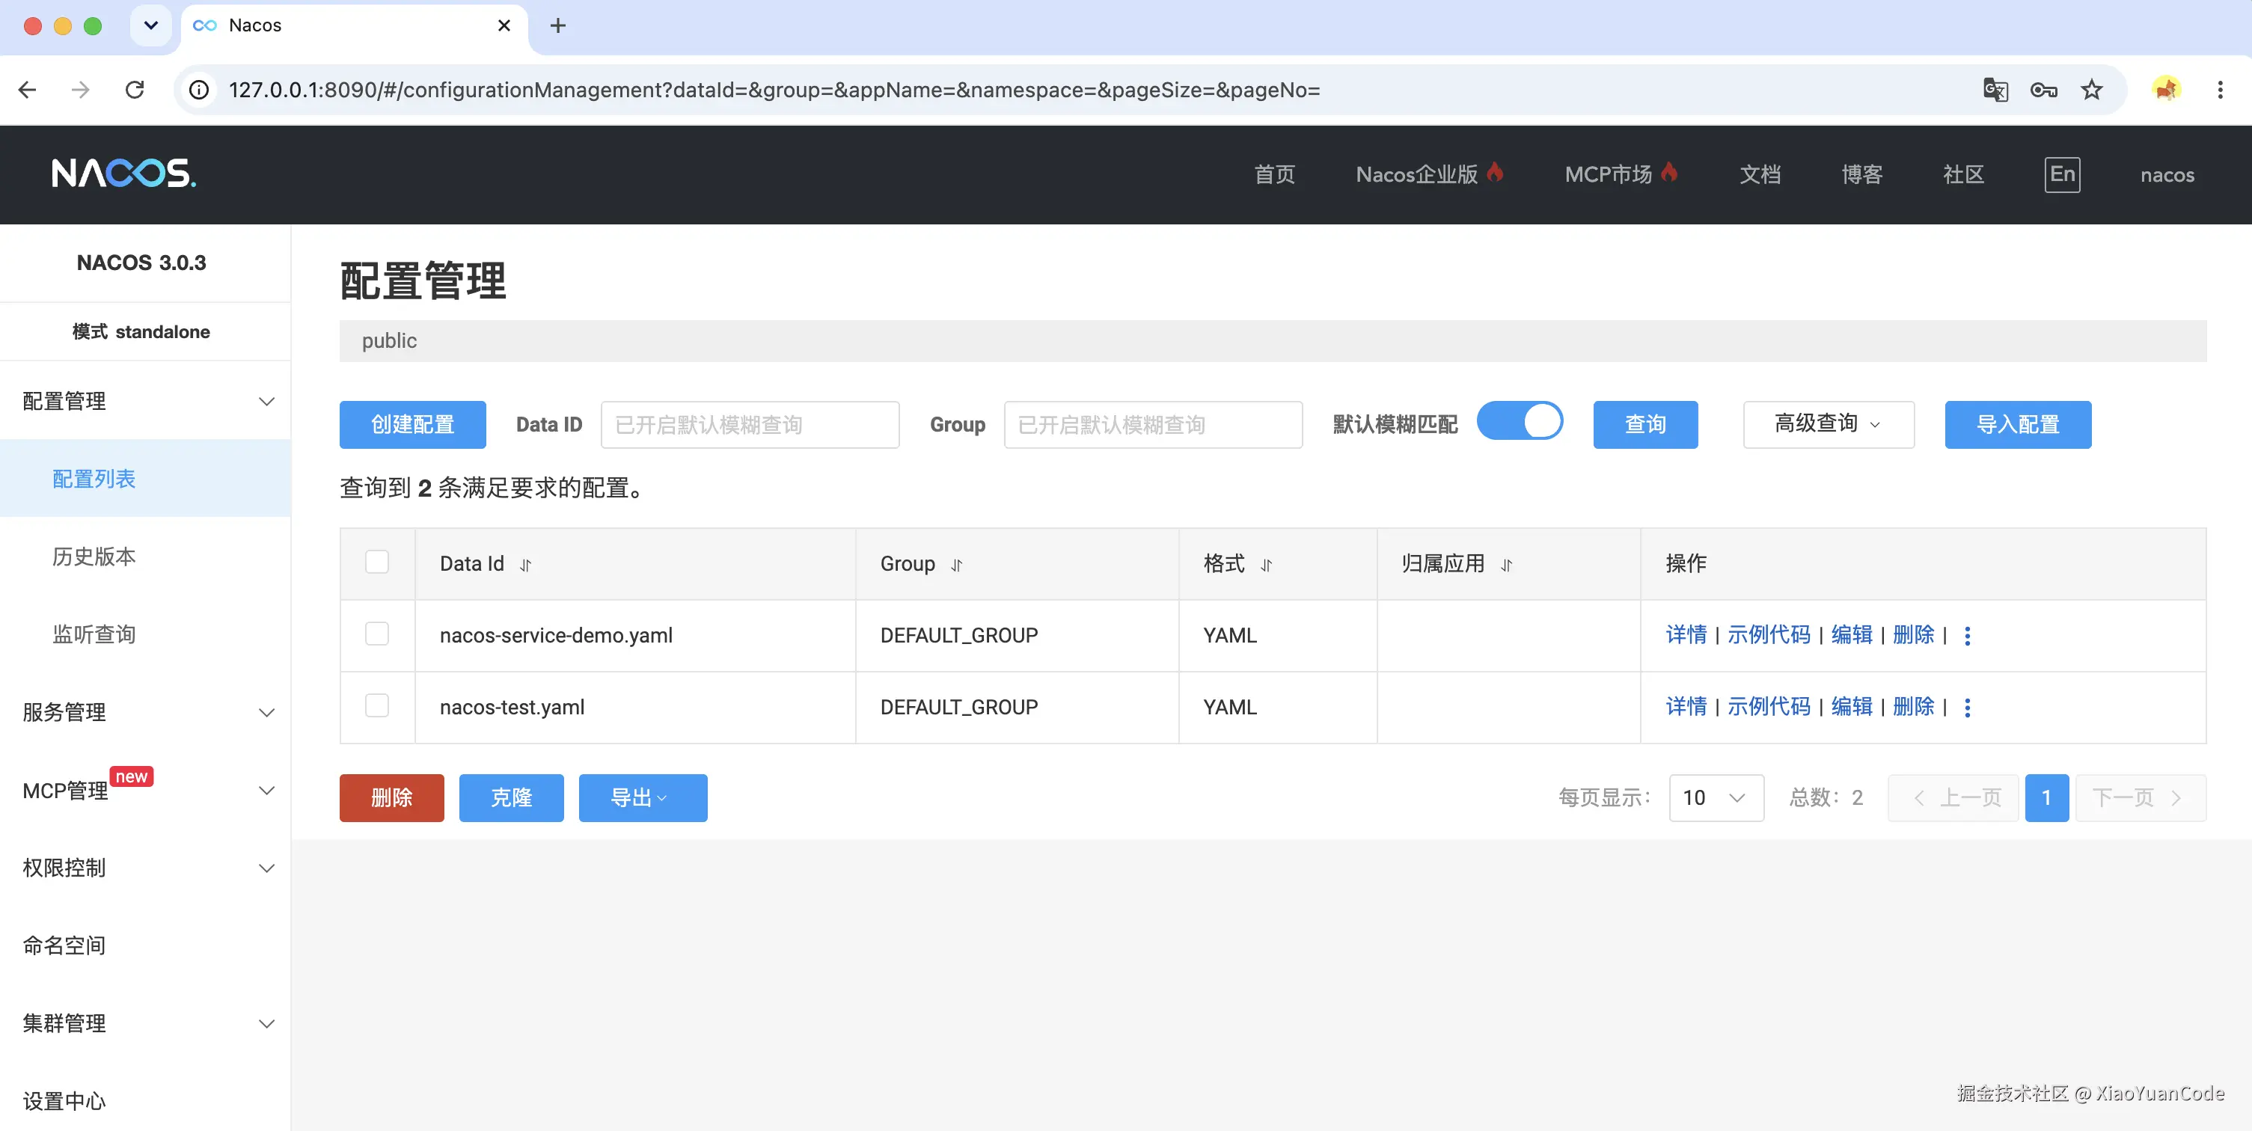Click the browser address bar URL
The width and height of the screenshot is (2252, 1131).
(x=774, y=90)
